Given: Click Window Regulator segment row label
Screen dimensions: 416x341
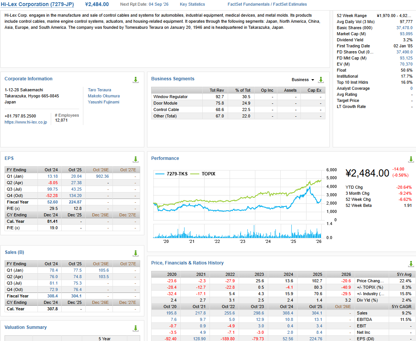Looking at the screenshot, I should click(x=170, y=97).
